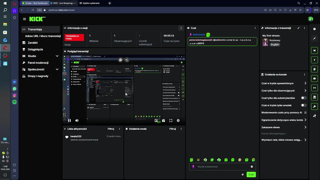Image resolution: width=320 pixels, height=180 pixels.
Task: Open Działania moda options menu
Action: click(x=181, y=129)
